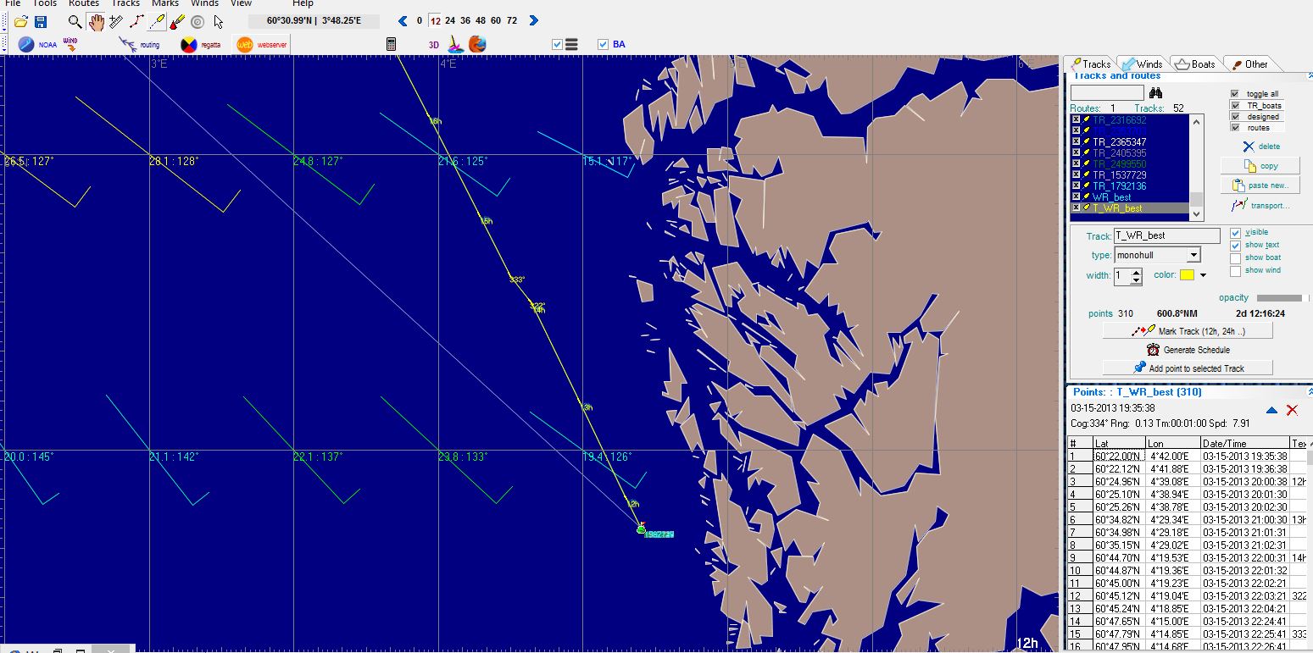Toggle the BA checkbox in toolbar
The image size is (1313, 653).
point(603,45)
